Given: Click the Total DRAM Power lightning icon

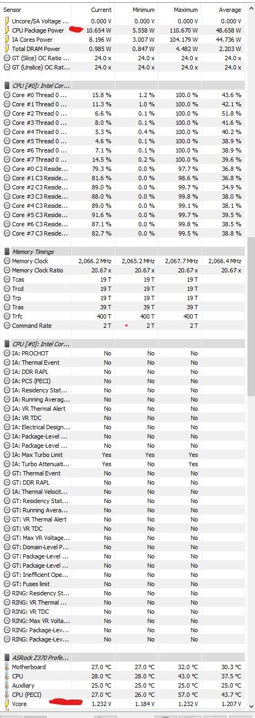Looking at the screenshot, I should (6, 49).
